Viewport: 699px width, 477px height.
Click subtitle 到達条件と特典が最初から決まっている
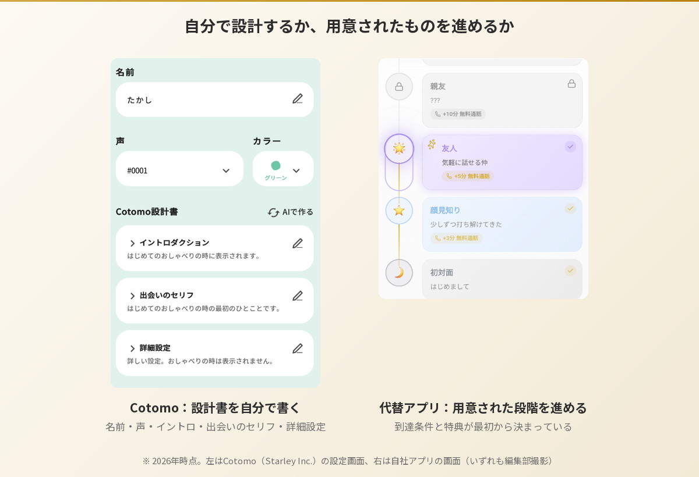pos(483,426)
